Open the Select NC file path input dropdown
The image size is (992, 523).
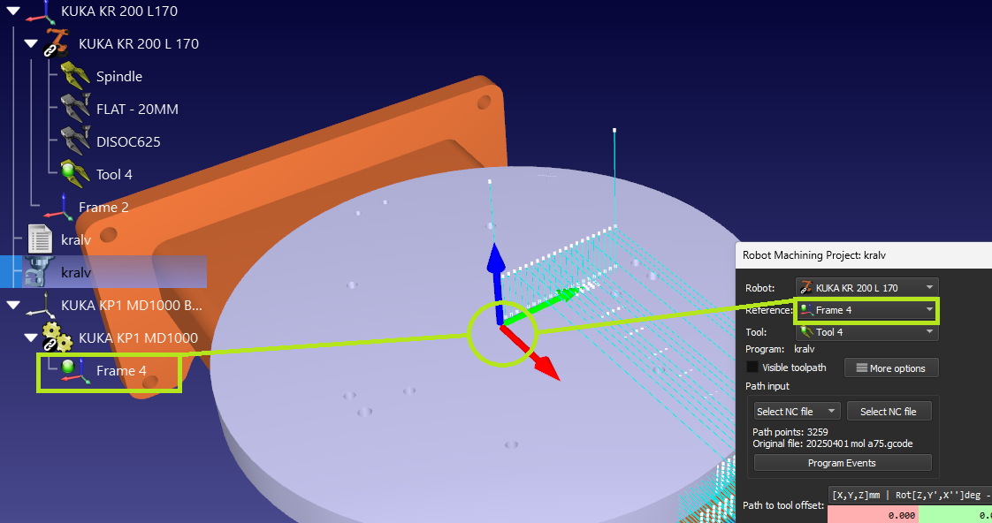[797, 412]
